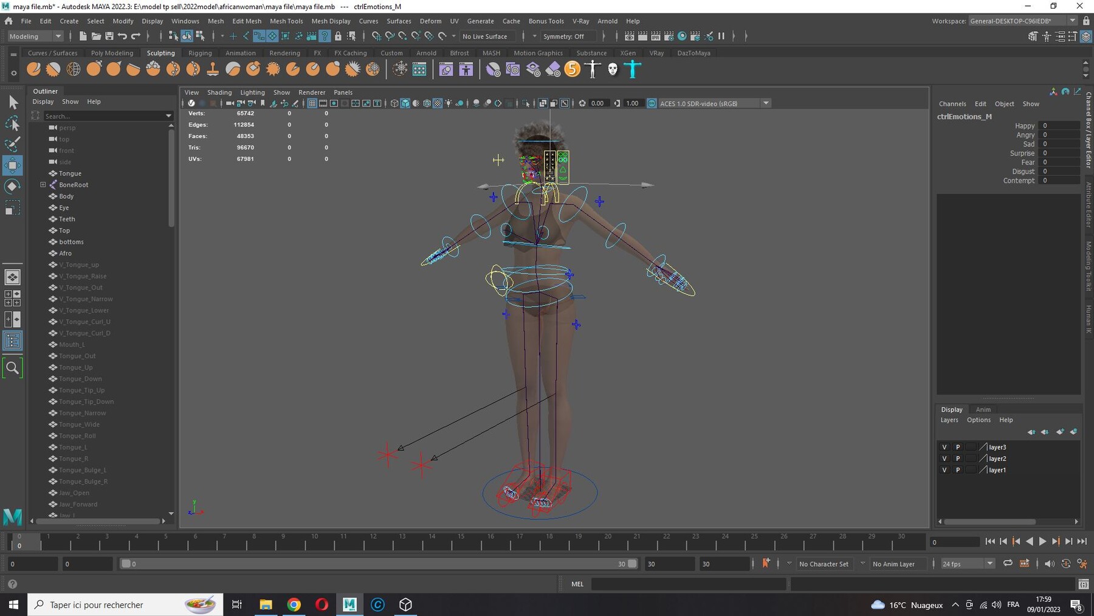
Task: Click Play forwards button
Action: [x=1042, y=541]
